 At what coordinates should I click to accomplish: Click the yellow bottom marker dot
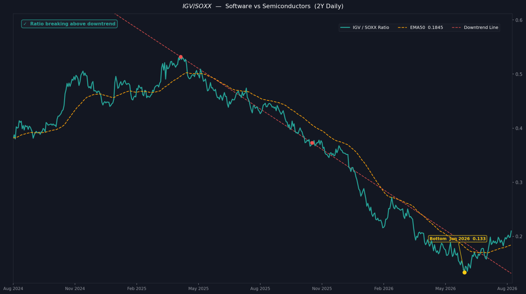(x=465, y=272)
